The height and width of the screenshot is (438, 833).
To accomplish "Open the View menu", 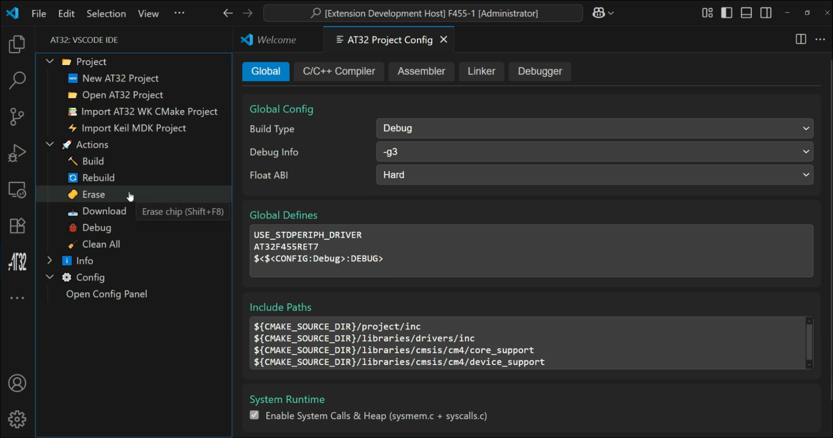I will click(x=148, y=13).
